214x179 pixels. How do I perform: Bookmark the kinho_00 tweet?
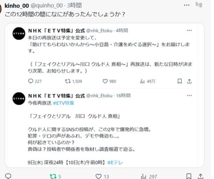pyautogui.click(x=189, y=176)
